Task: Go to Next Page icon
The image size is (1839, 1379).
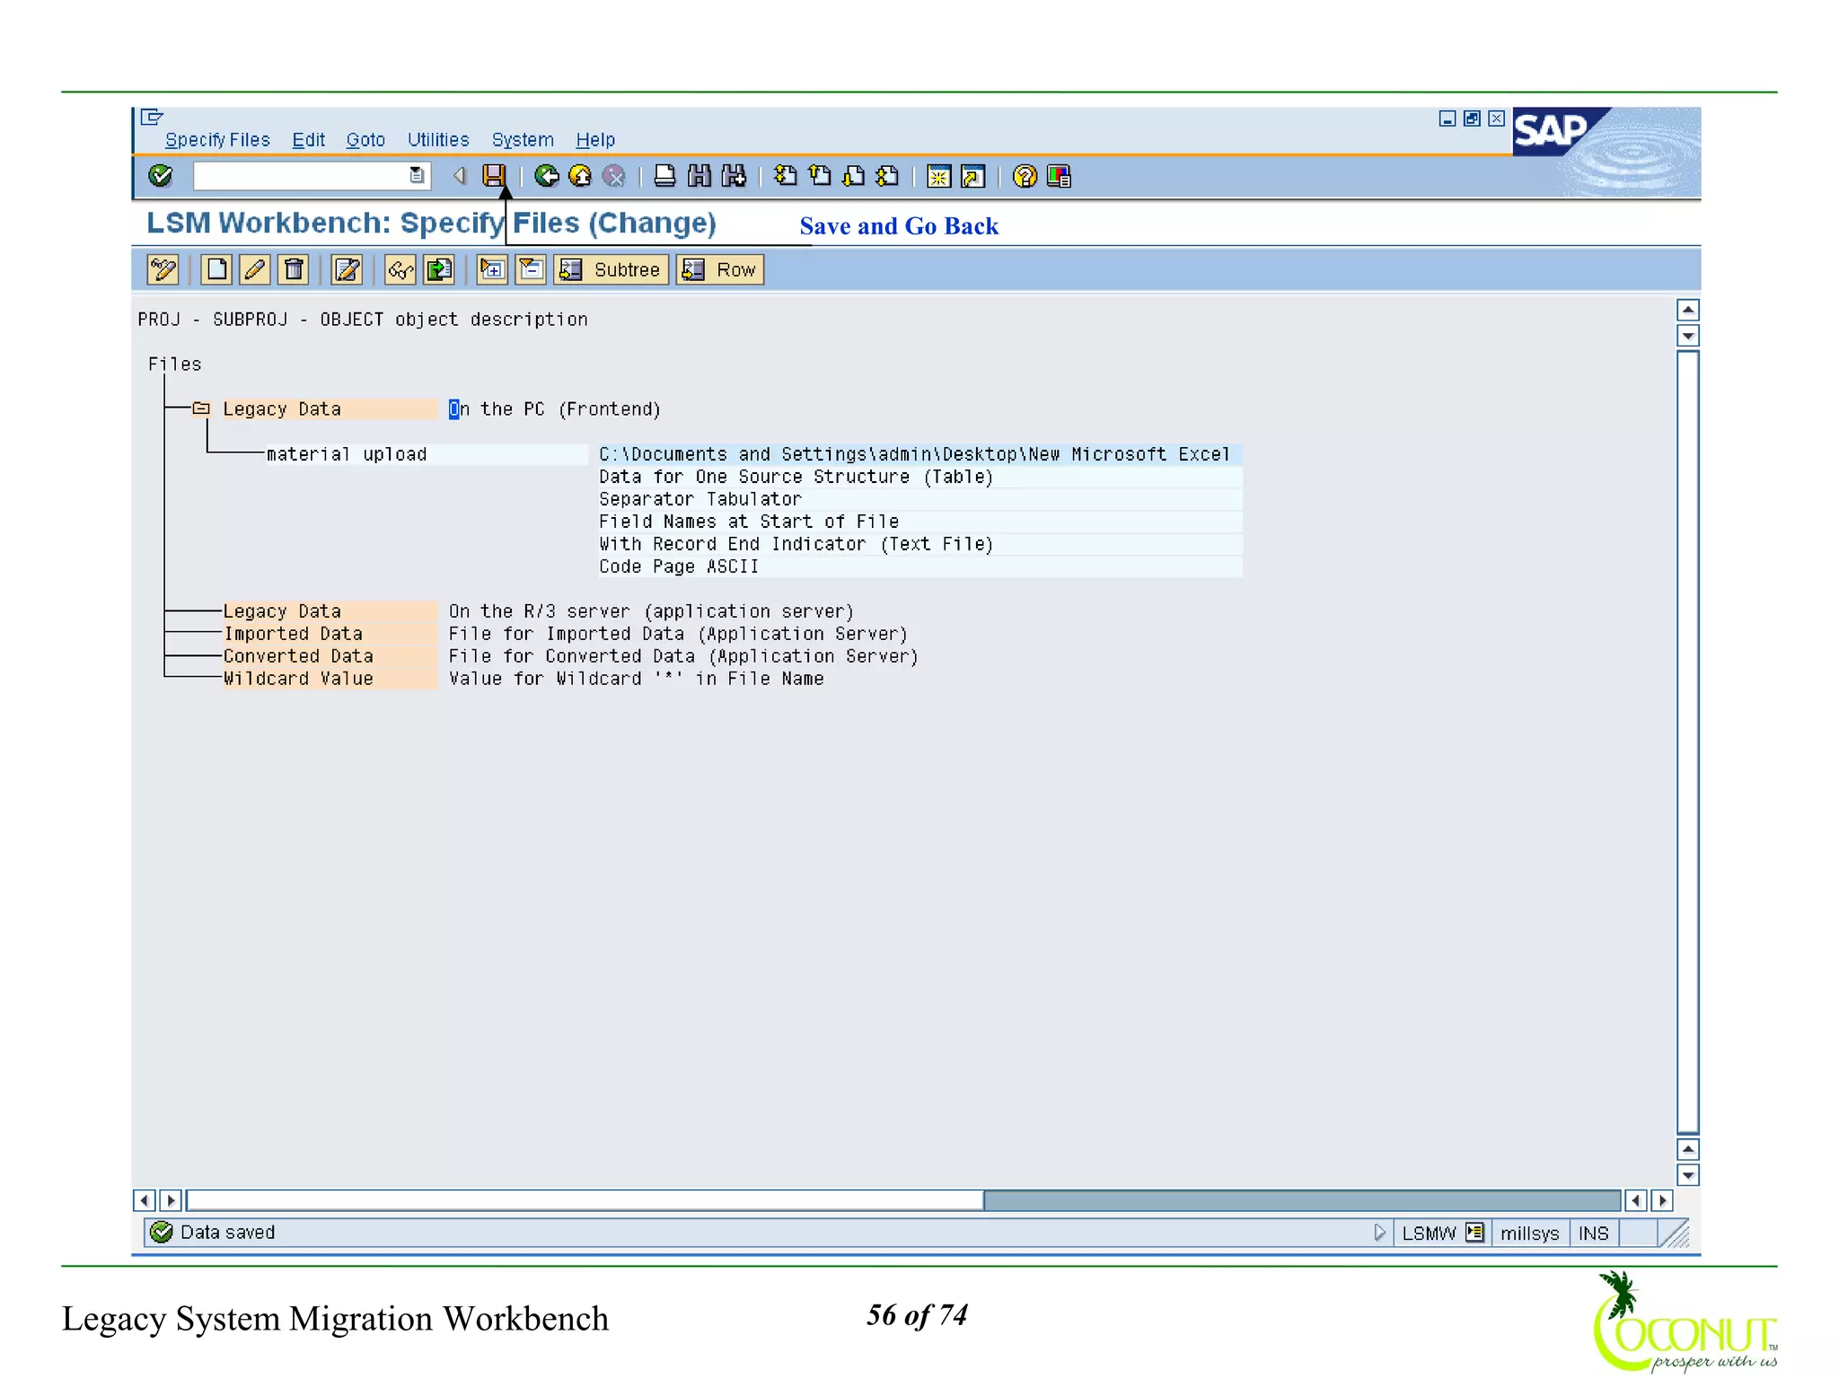Action: [853, 176]
